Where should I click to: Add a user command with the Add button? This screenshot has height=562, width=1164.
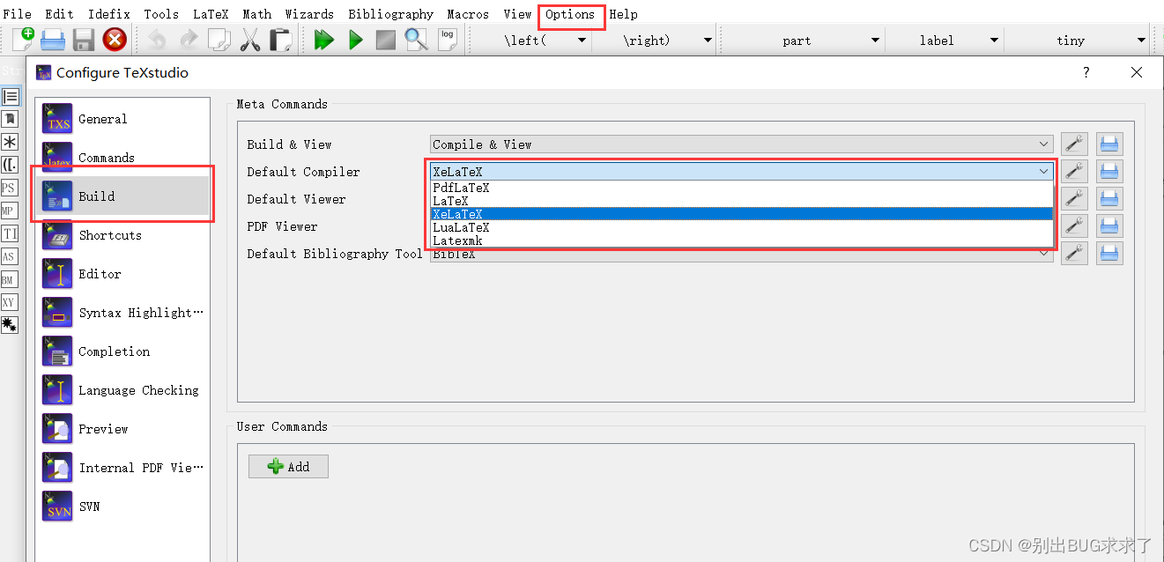pos(288,467)
